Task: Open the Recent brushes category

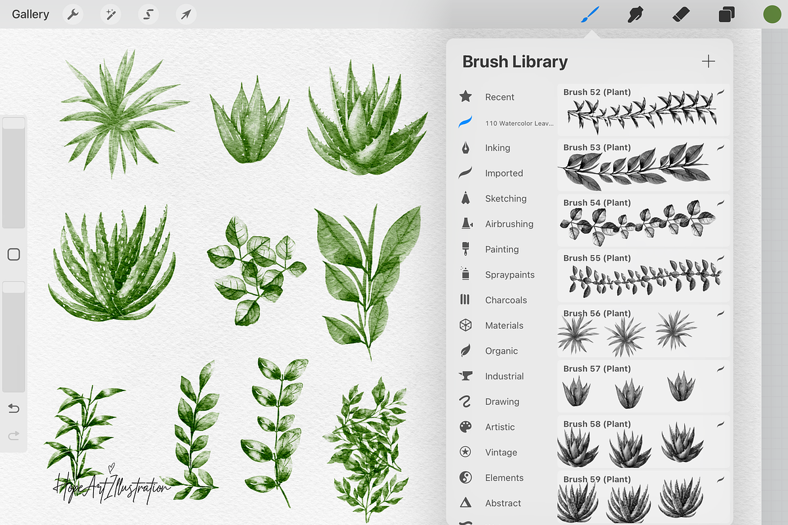Action: (499, 97)
